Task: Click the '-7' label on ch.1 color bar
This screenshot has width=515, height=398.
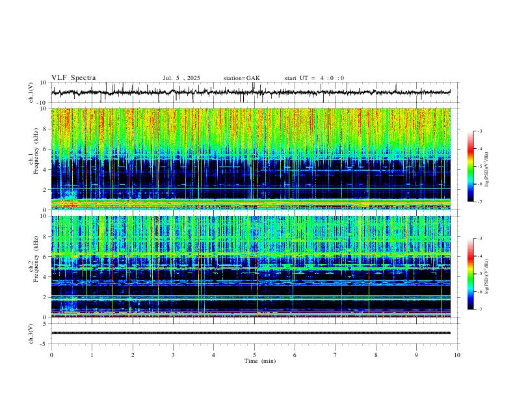Action: click(479, 202)
